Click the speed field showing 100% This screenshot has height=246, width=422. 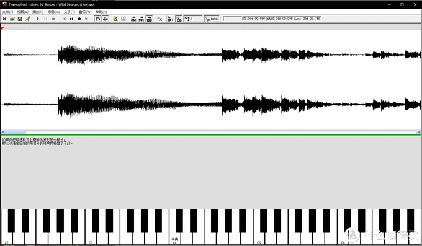tap(212, 19)
